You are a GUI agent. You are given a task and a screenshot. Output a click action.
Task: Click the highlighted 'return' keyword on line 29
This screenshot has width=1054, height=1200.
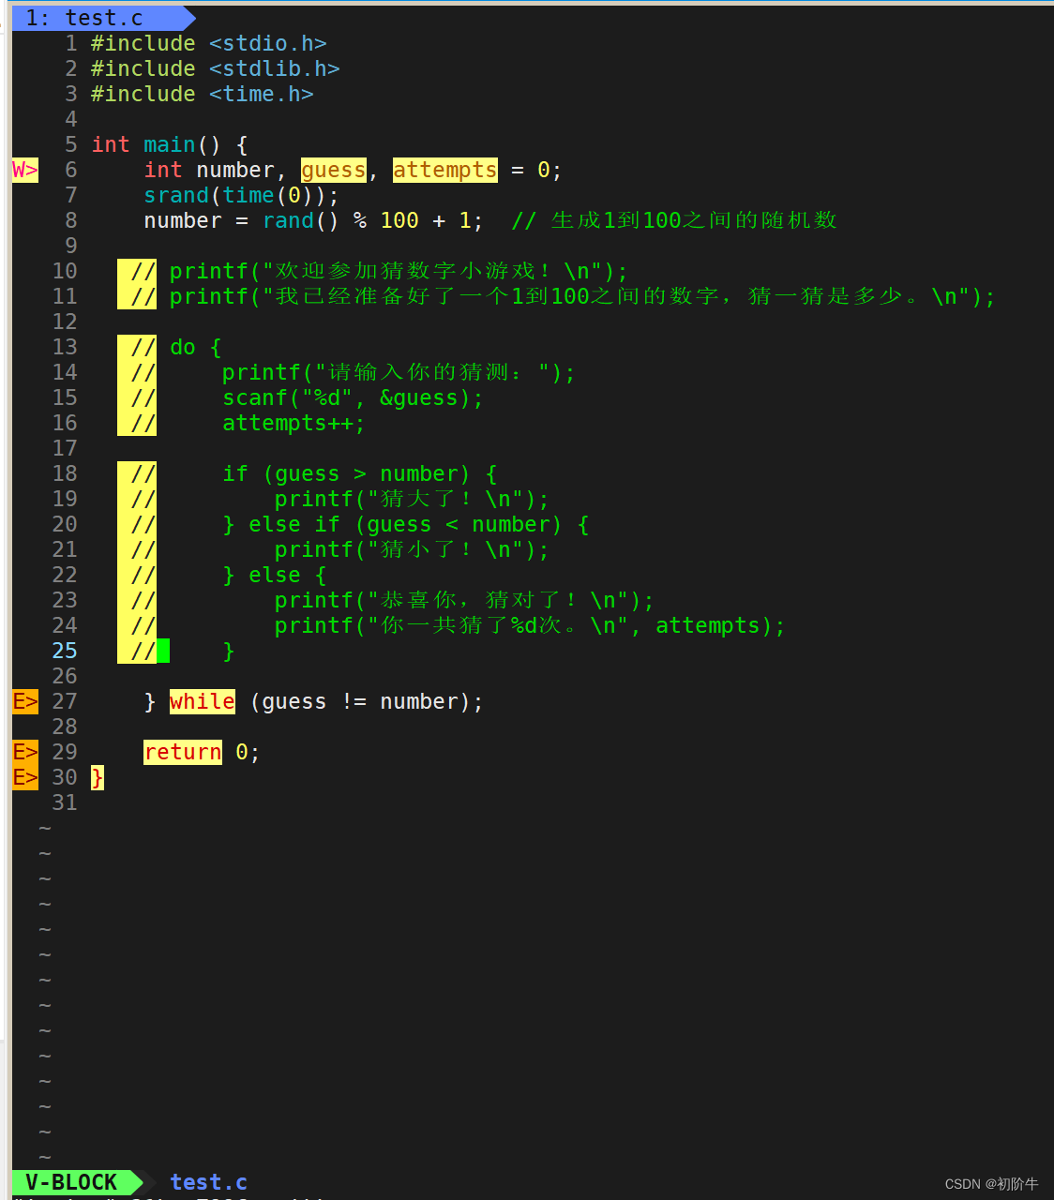(182, 752)
